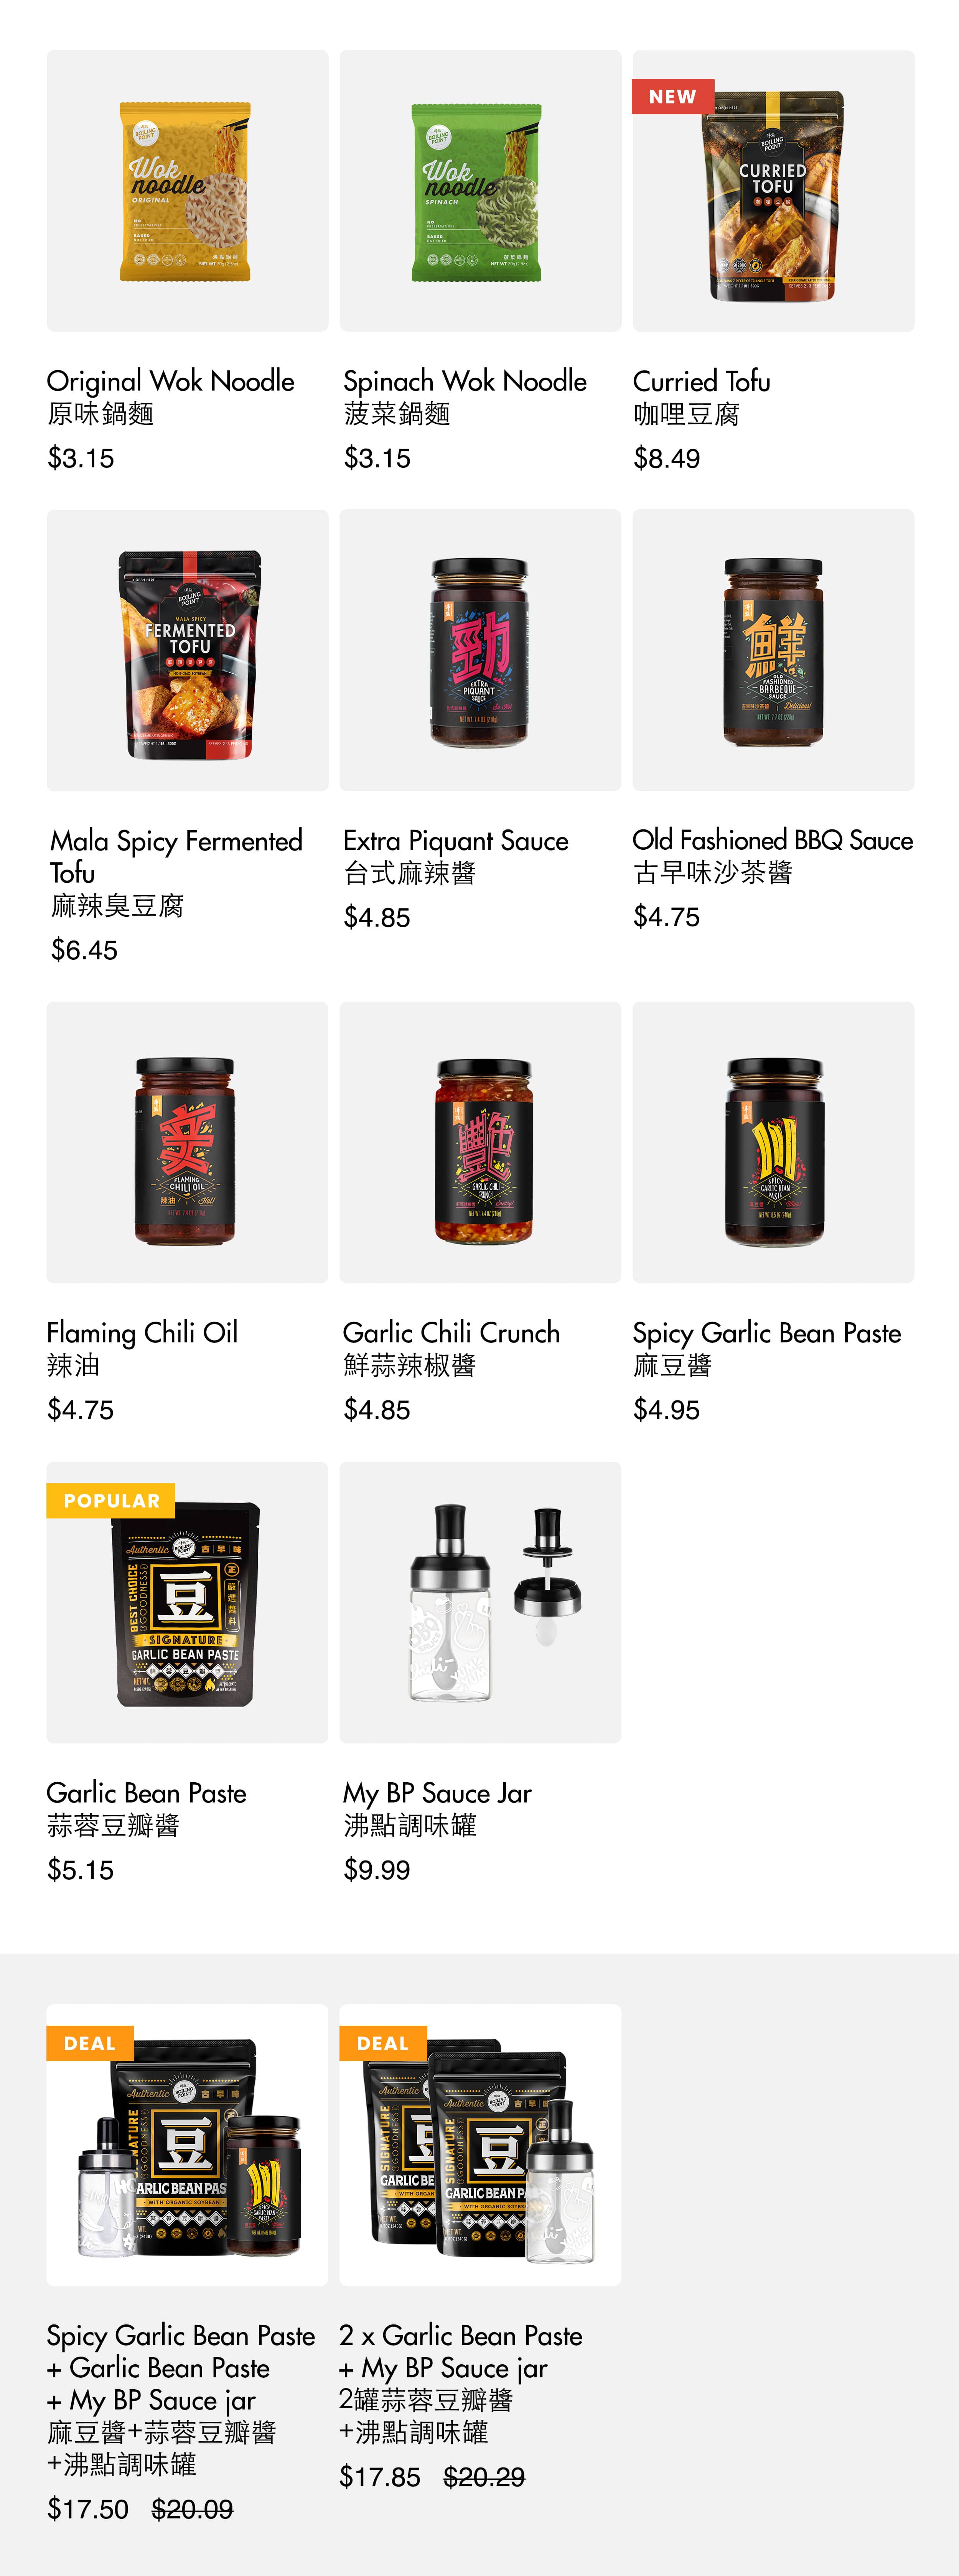Select the Spinach Wok Noodle thumbnail
This screenshot has height=2576, width=959.
pyautogui.click(x=480, y=191)
